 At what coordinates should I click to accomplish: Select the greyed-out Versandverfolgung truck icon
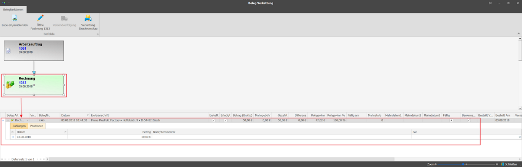point(64,18)
